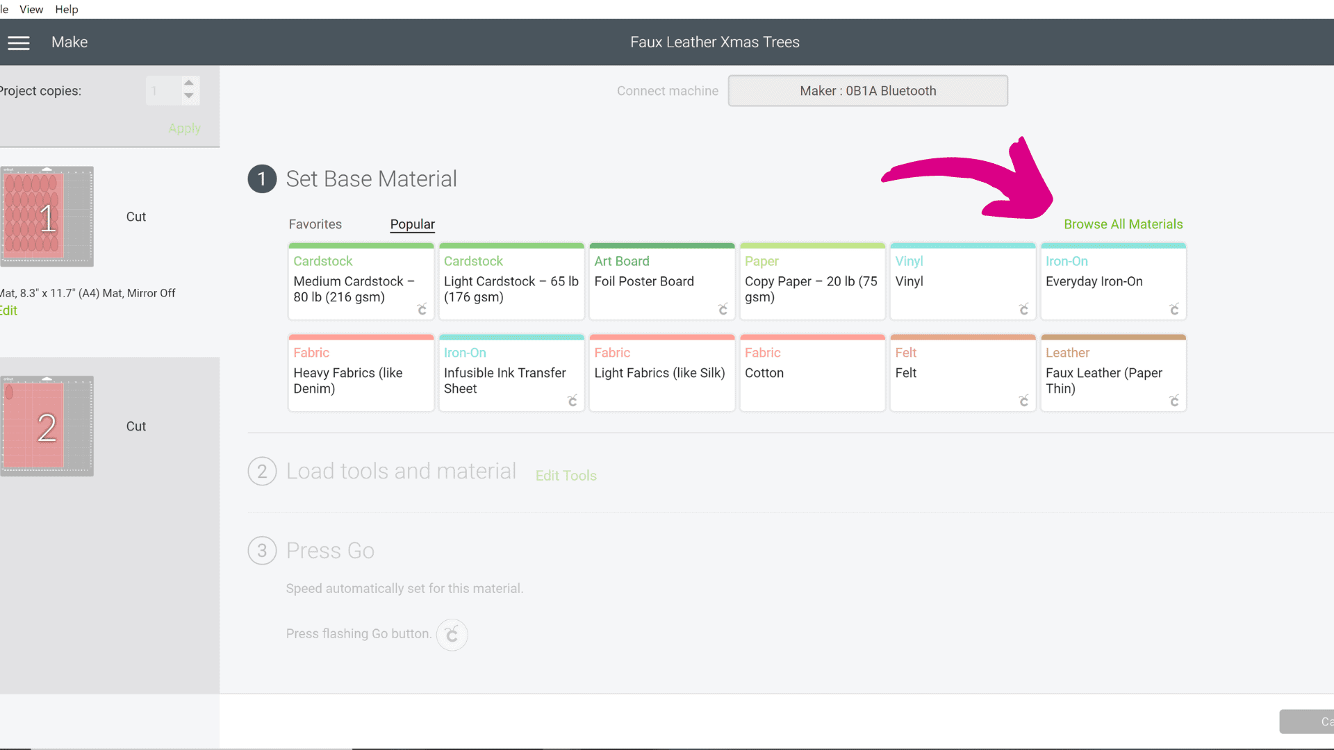Open the navigation hamburger menu

coord(19,42)
